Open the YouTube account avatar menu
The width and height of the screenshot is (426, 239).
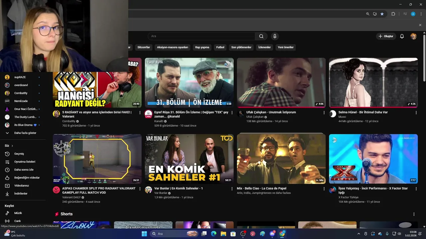413,36
